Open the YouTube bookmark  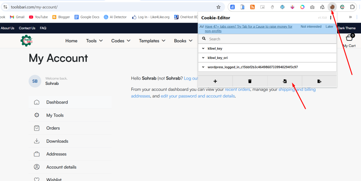pyautogui.click(x=38, y=17)
